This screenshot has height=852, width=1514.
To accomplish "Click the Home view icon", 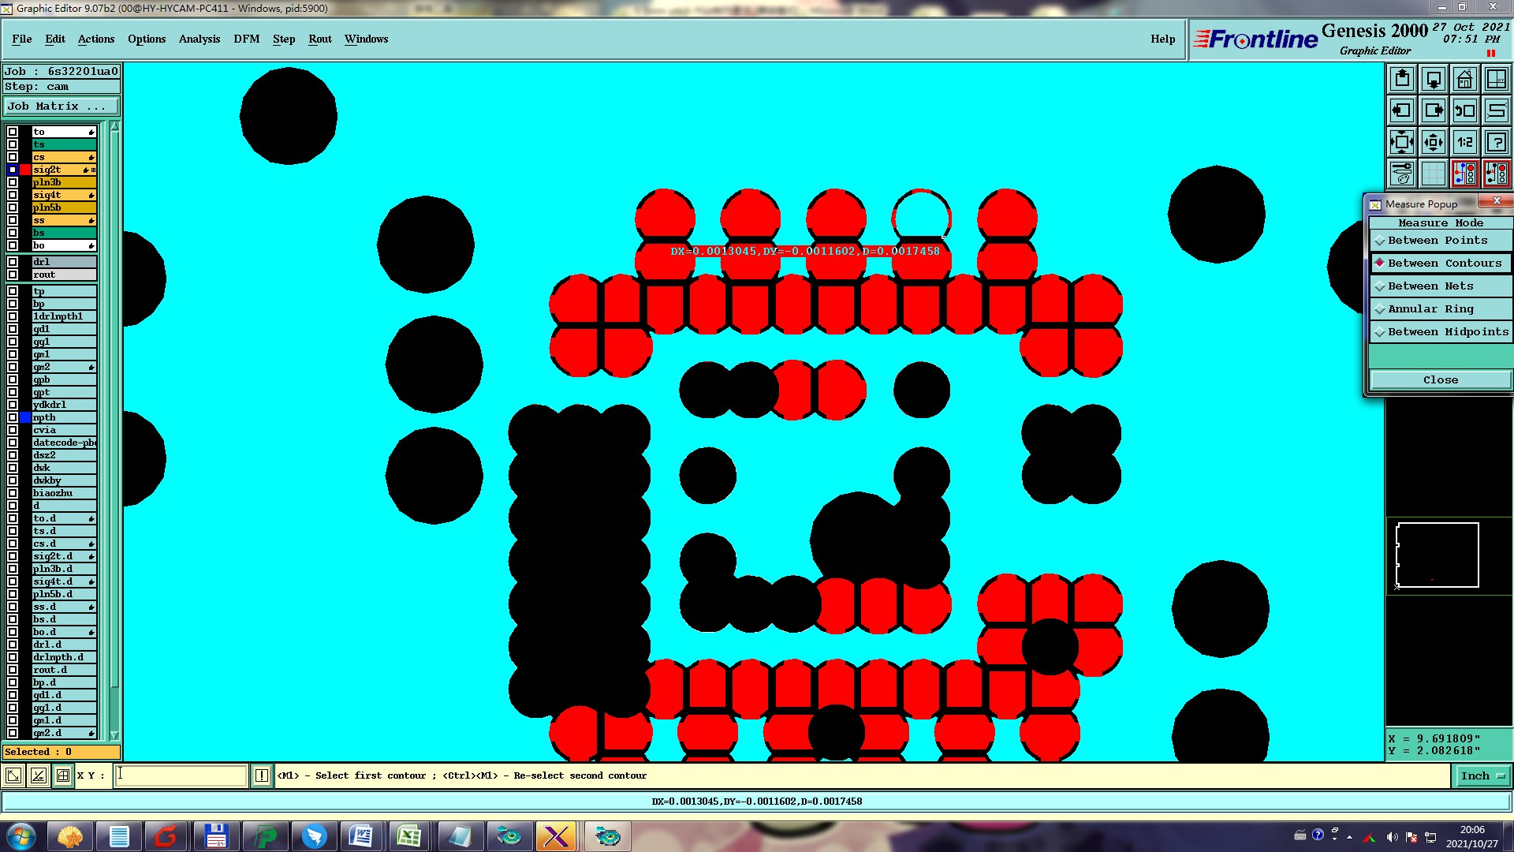I will pos(1464,79).
